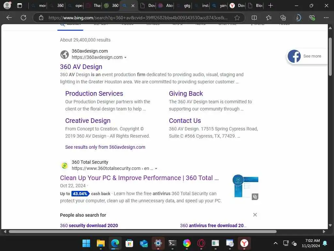Show the Downloads panel
This screenshot has width=334, height=251.
tap(298, 18)
